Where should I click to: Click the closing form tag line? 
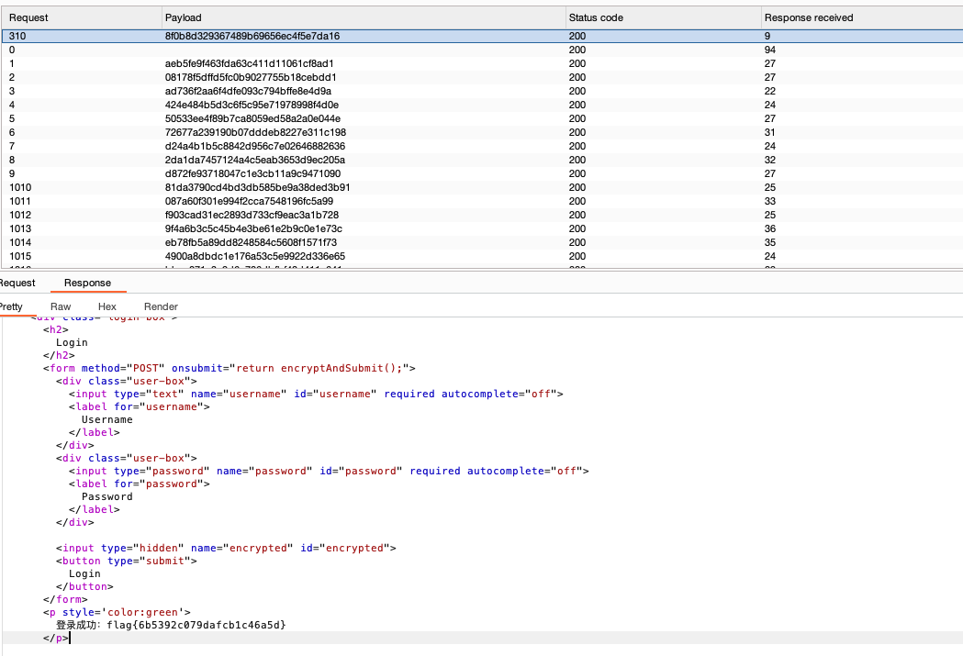tap(65, 599)
